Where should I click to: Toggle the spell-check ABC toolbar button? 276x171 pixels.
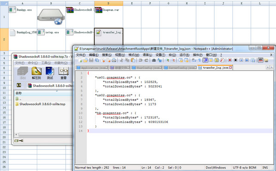tap(260, 60)
